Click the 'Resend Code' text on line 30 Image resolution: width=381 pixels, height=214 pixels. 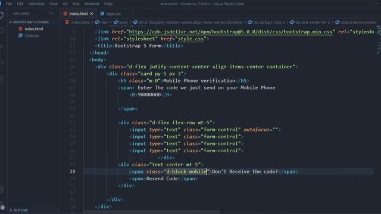point(162,178)
